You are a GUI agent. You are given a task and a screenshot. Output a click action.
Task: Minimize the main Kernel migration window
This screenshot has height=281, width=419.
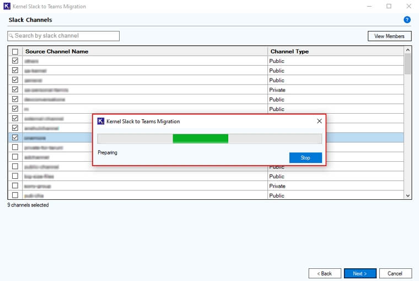[369, 6]
